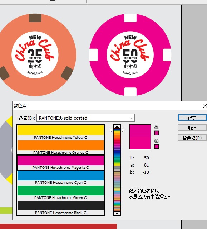
Task: Click the large new color preview swatch
Action: pyautogui.click(x=140, y=137)
